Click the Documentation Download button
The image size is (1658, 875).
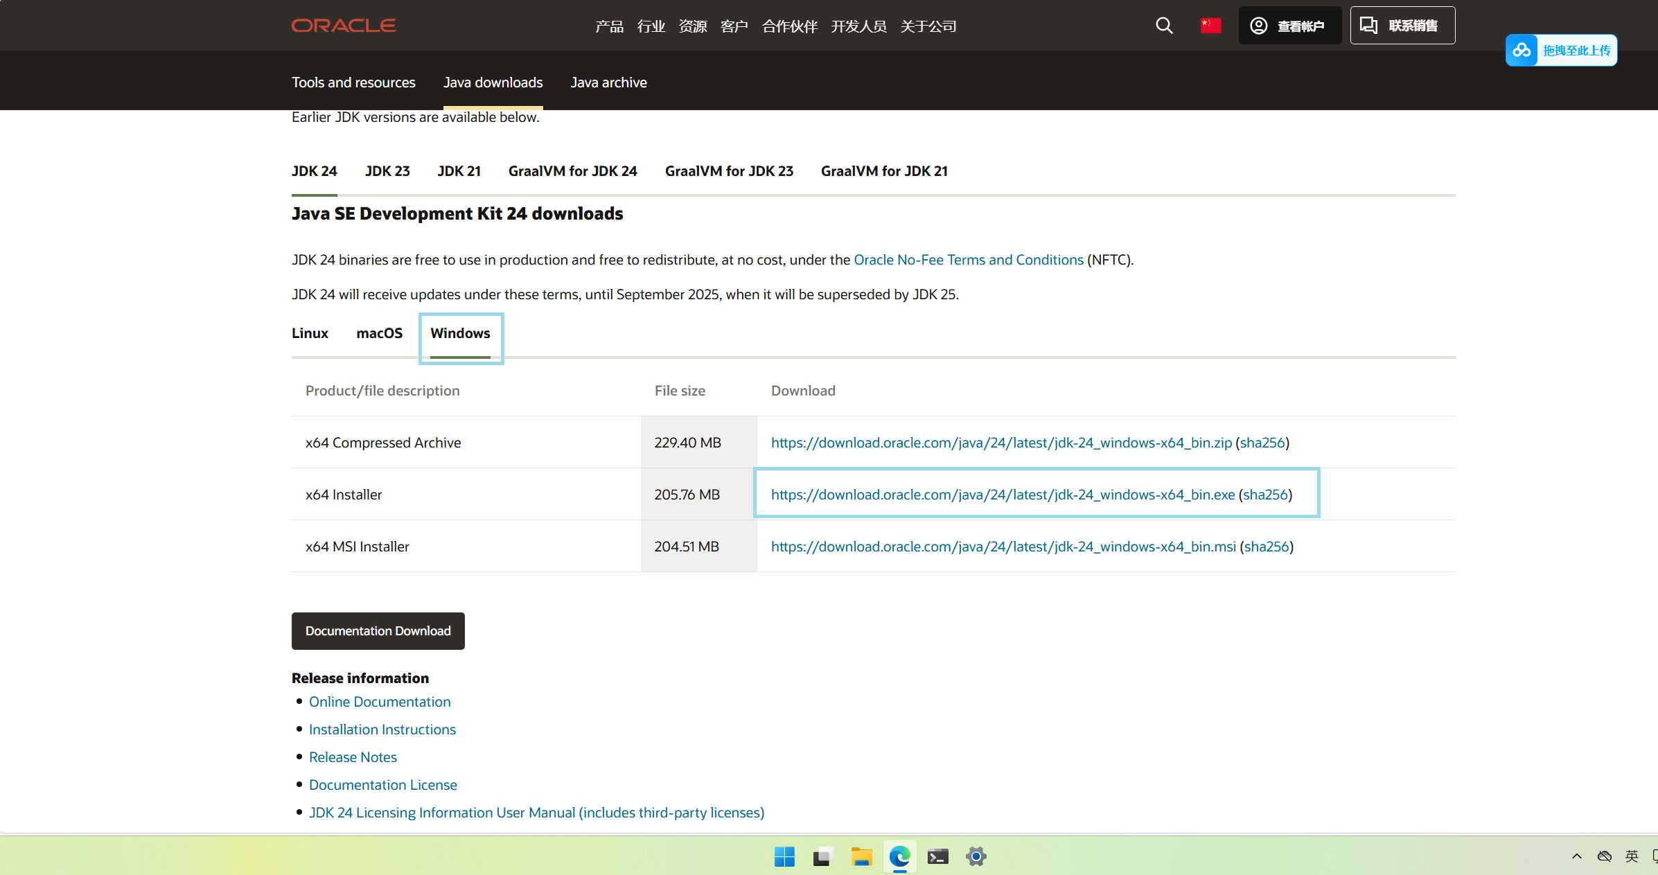point(378,631)
